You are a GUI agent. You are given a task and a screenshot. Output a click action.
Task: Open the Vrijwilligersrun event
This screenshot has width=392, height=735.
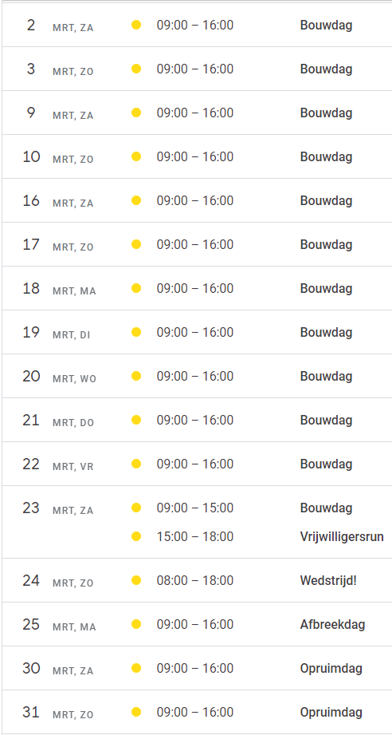coord(342,536)
